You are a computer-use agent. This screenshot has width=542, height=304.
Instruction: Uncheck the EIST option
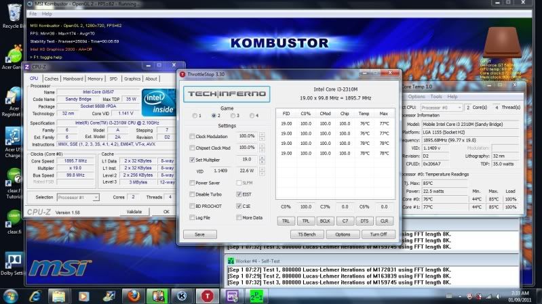click(238, 194)
